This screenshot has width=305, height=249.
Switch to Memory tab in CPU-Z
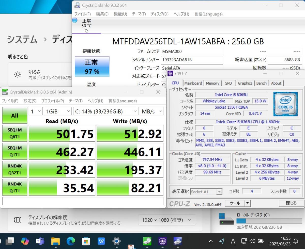[x=212, y=83]
